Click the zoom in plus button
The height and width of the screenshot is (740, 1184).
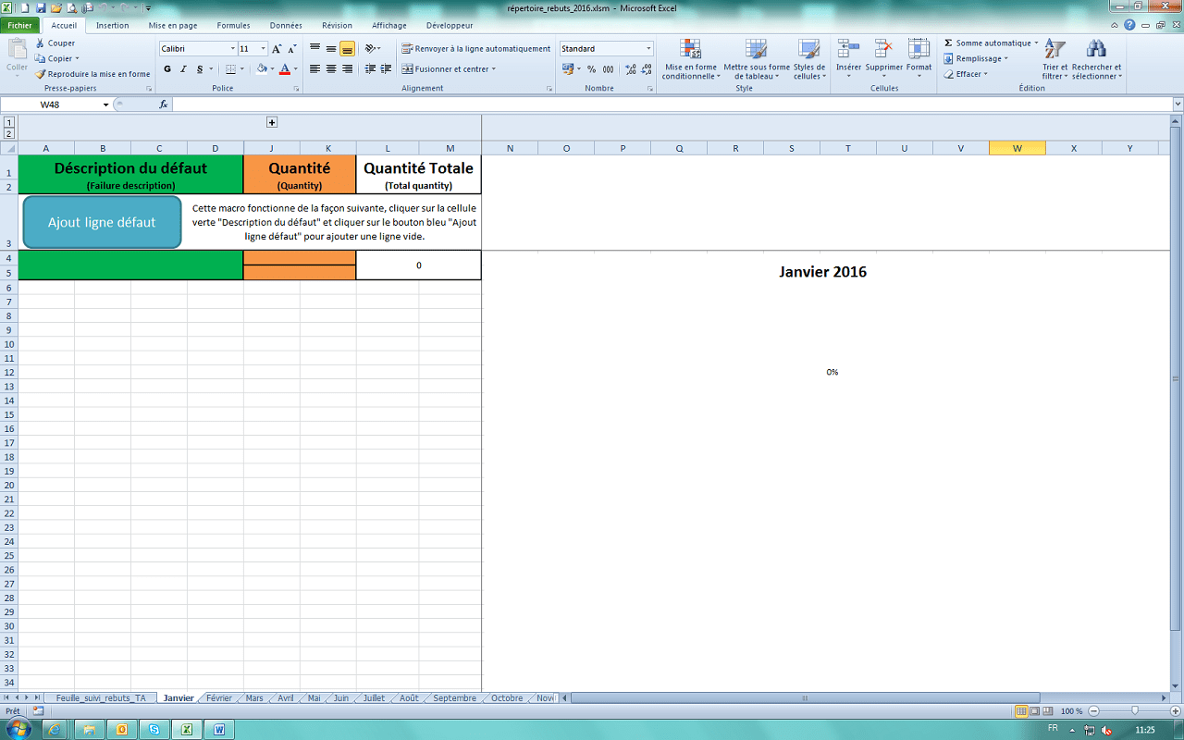1175,711
